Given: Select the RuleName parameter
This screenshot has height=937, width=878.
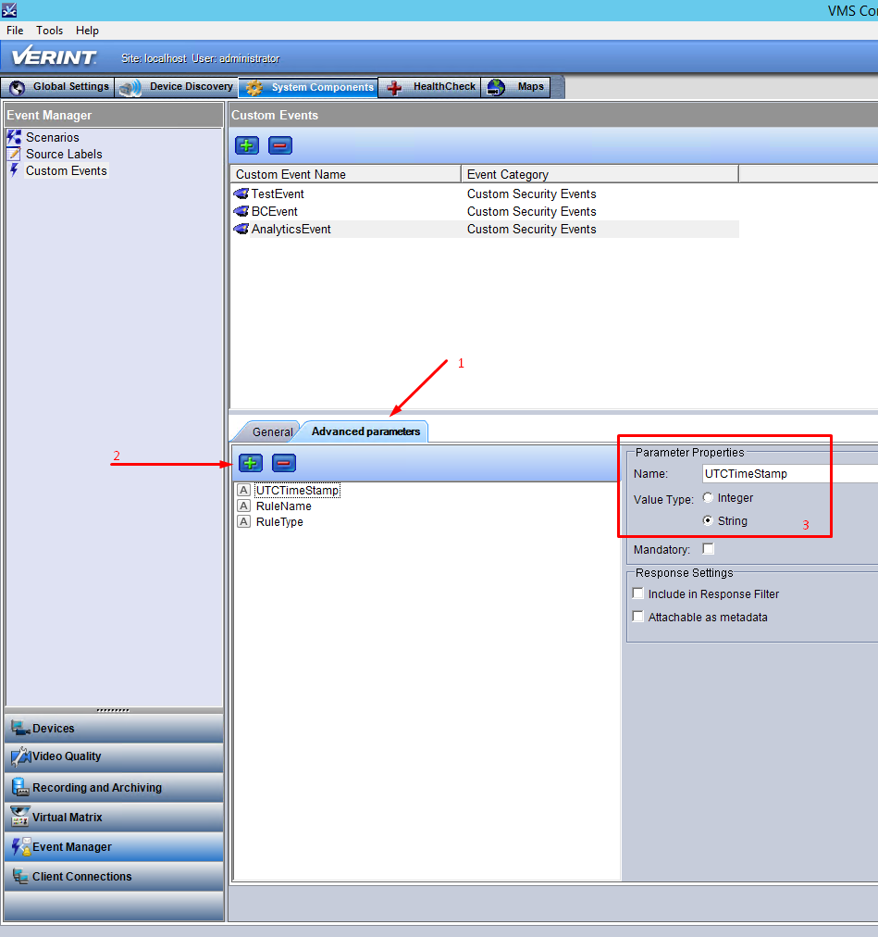Looking at the screenshot, I should (x=284, y=506).
